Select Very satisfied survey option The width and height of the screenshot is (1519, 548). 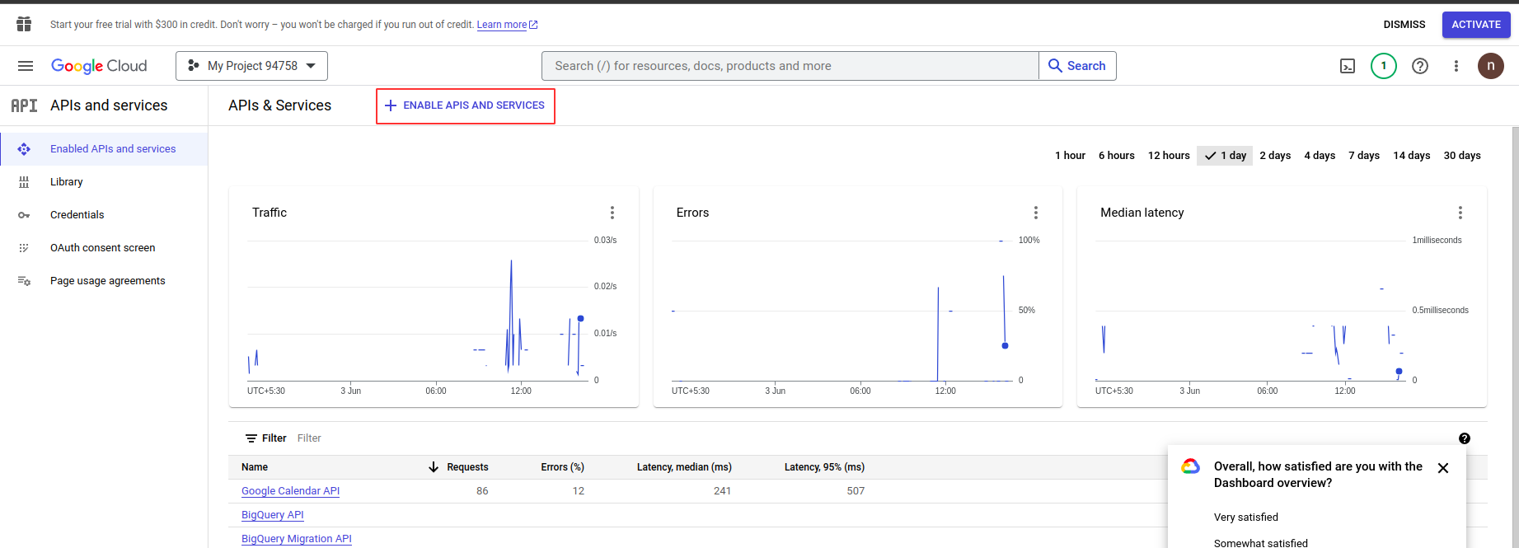1246,518
